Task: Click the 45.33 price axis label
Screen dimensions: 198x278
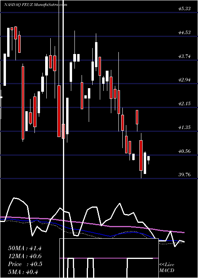Action: (x=185, y=9)
